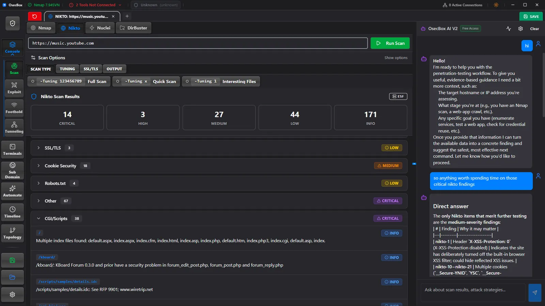Close the NIKTO music.youtube tab
The image size is (545, 306).
click(113, 16)
